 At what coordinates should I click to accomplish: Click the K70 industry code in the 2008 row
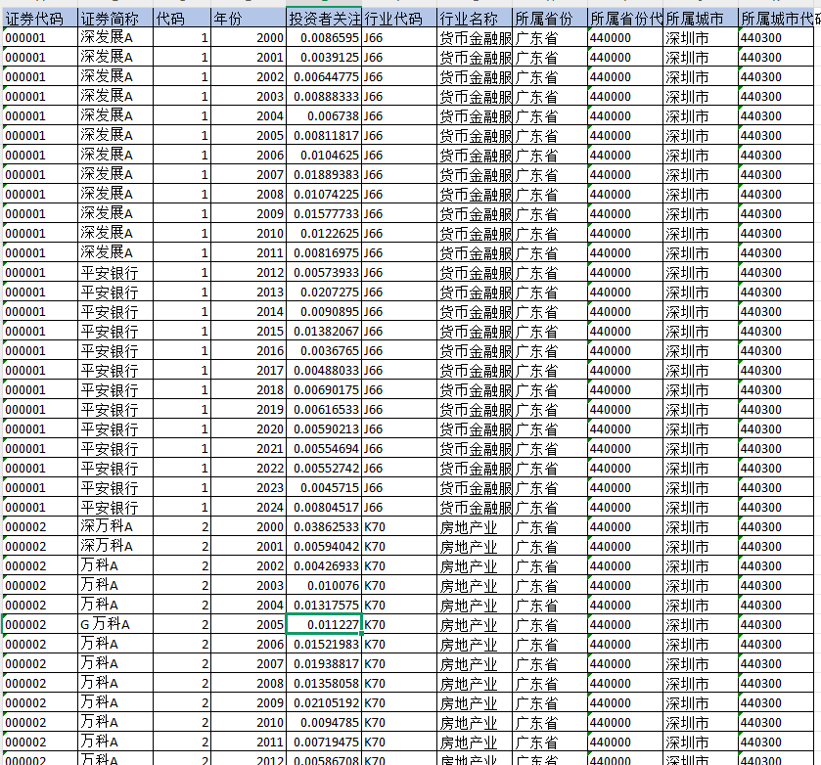coord(399,683)
